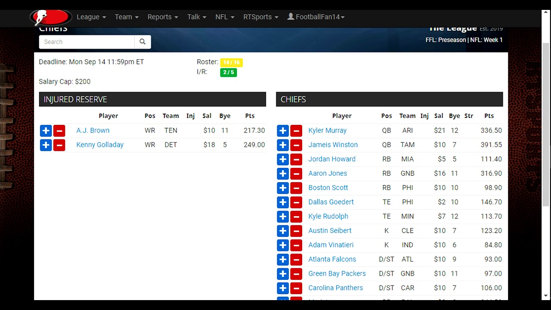Click red minus for Green Bay Packers
The image size is (551, 310).
point(296,274)
